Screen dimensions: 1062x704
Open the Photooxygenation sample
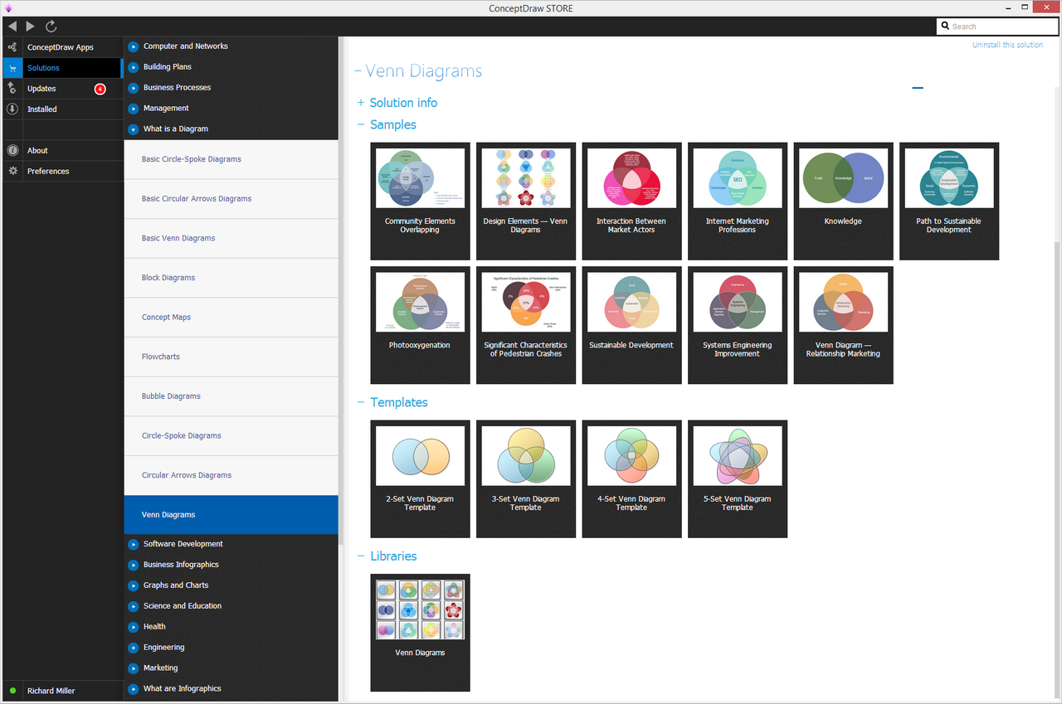pyautogui.click(x=420, y=325)
